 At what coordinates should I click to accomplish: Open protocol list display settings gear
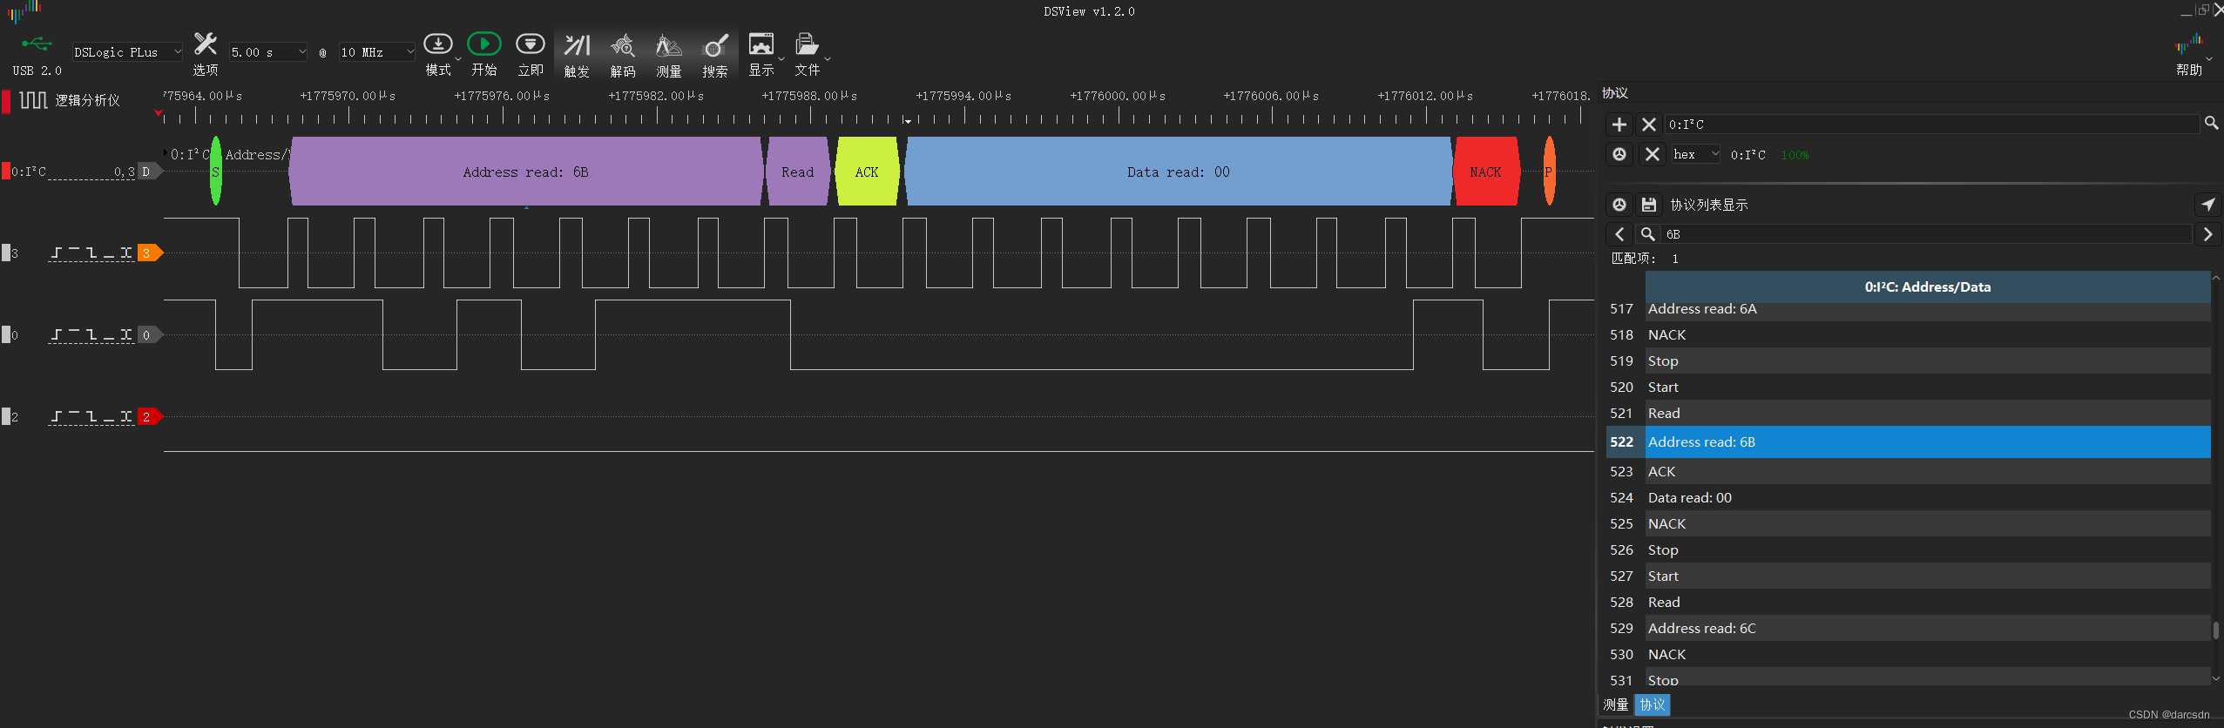(x=1619, y=205)
